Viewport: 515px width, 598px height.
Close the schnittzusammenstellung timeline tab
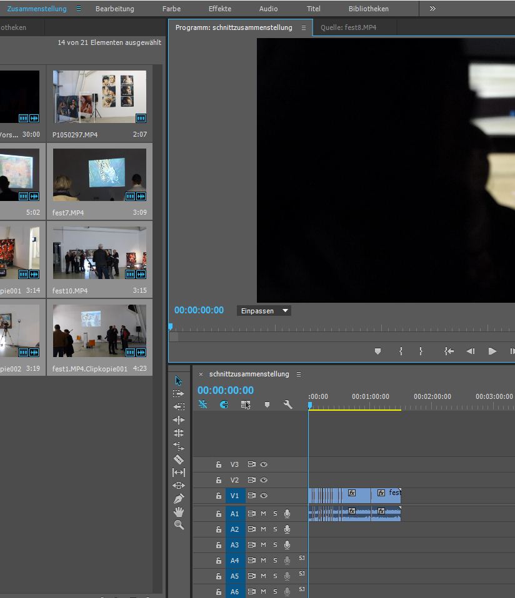tap(201, 374)
